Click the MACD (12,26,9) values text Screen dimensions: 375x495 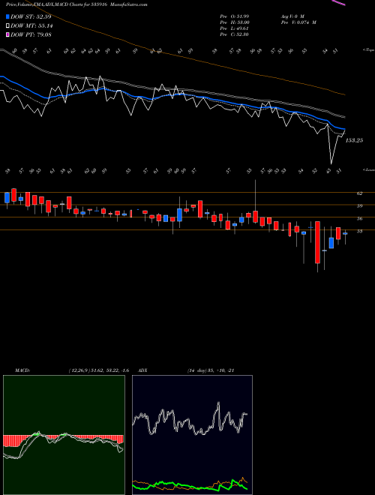(x=98, y=370)
